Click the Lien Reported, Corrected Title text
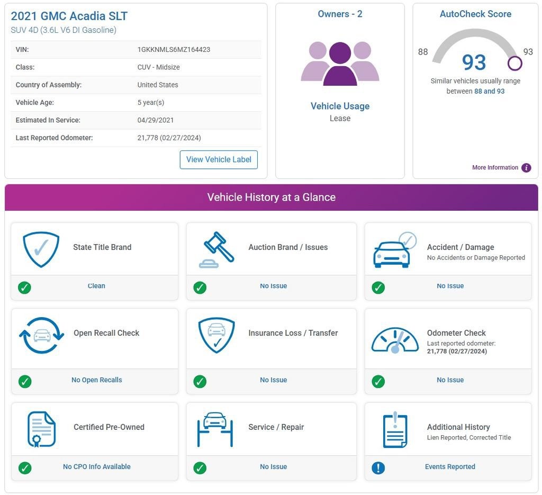This screenshot has height=495, width=542. (469, 438)
